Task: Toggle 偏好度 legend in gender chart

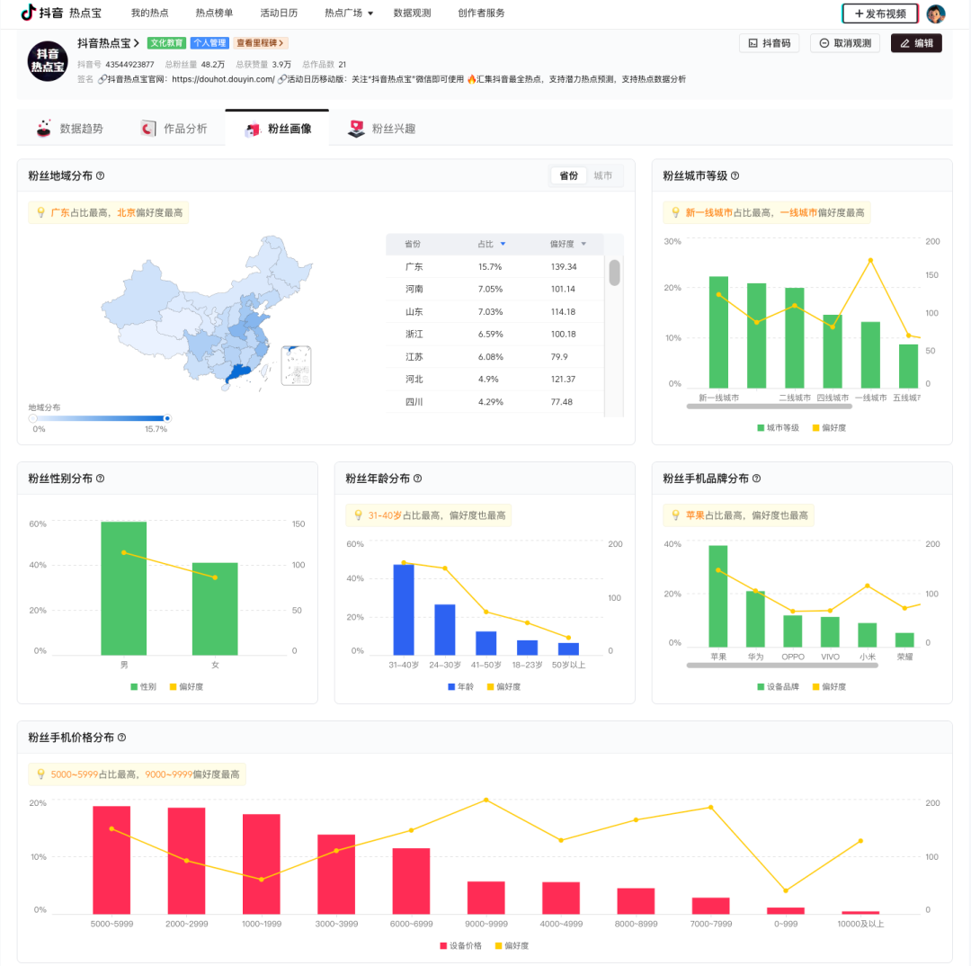Action: tap(186, 686)
